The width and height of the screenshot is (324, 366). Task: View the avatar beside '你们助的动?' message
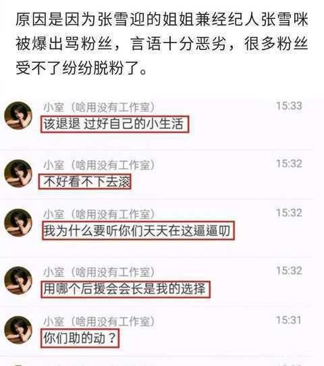point(18,330)
